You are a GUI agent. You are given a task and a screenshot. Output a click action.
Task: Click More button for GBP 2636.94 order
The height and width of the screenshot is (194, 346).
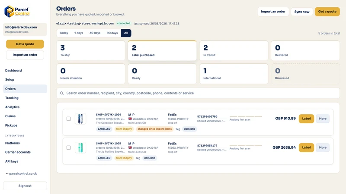[x=322, y=147]
